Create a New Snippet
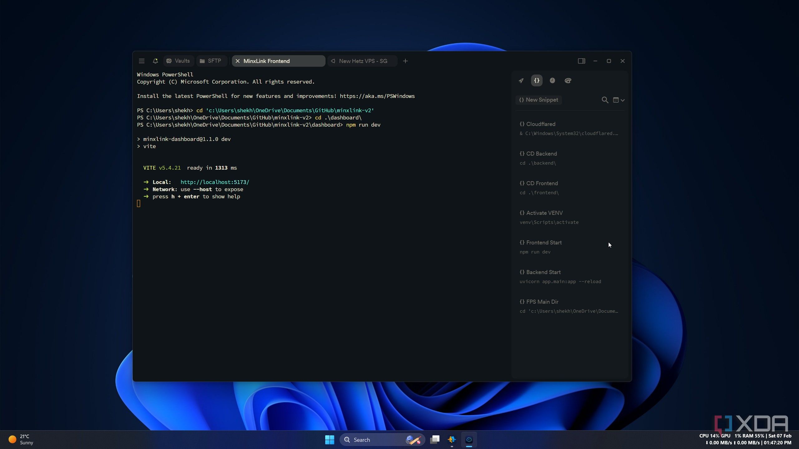Image resolution: width=799 pixels, height=449 pixels. click(x=539, y=100)
